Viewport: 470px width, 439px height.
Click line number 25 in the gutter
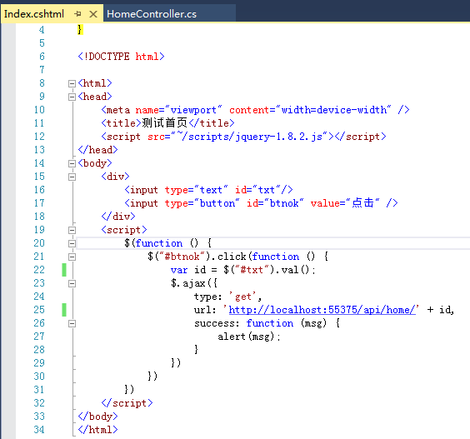(39, 310)
